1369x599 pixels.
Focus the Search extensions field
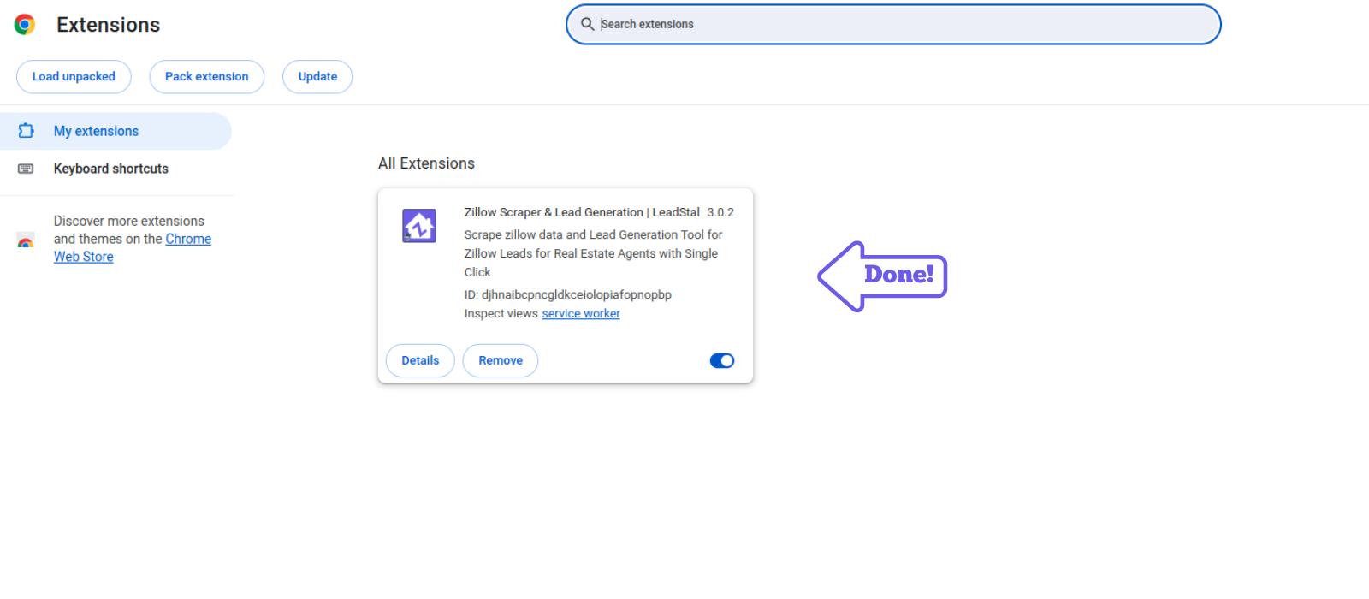(x=893, y=24)
